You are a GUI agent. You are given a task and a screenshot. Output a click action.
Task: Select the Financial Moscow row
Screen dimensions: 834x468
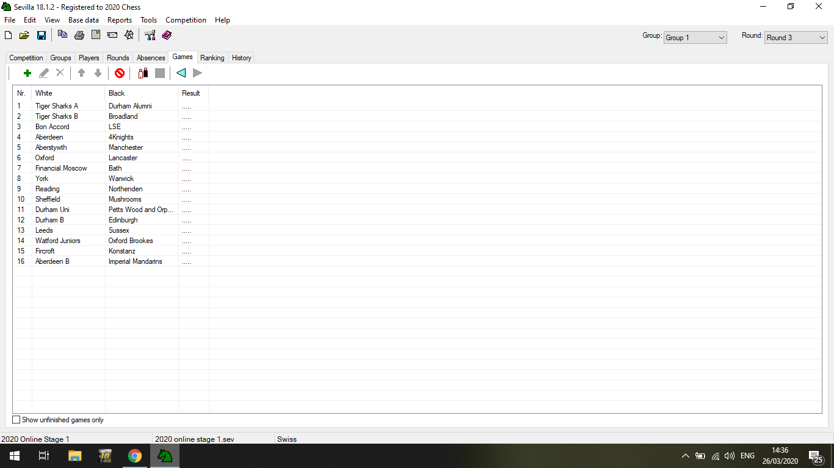coord(418,168)
